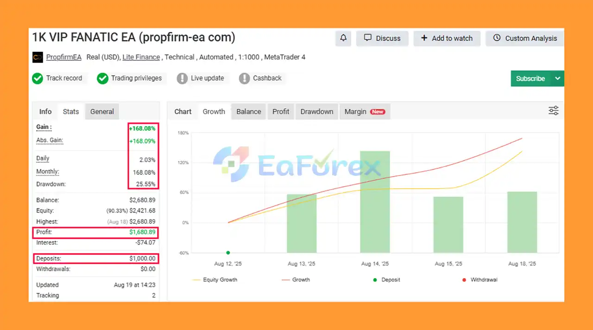593x330 pixels.
Task: Open the Margin chart tab
Action: coord(364,112)
